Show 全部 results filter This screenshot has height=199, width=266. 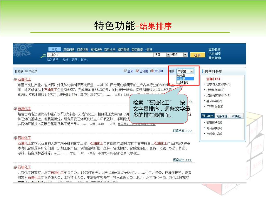point(130,71)
